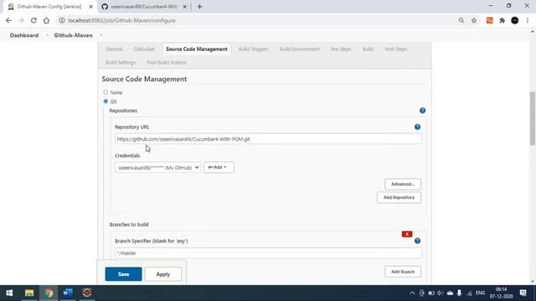Open the Chrome three-dot menu
536x301 pixels.
tap(528, 20)
